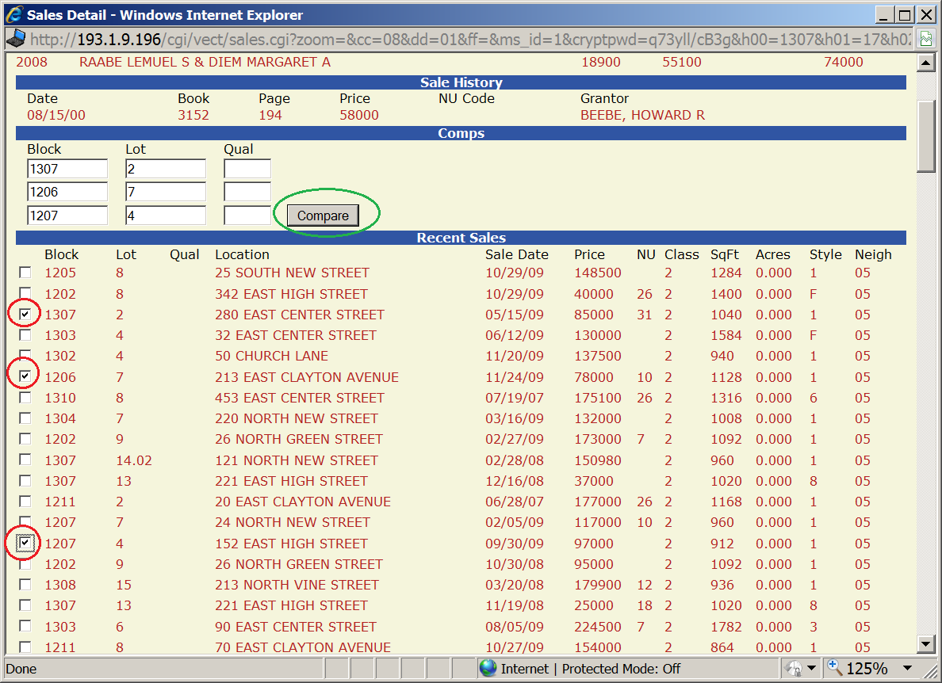The height and width of the screenshot is (683, 942).
Task: Click the Done status text
Action: click(x=21, y=669)
